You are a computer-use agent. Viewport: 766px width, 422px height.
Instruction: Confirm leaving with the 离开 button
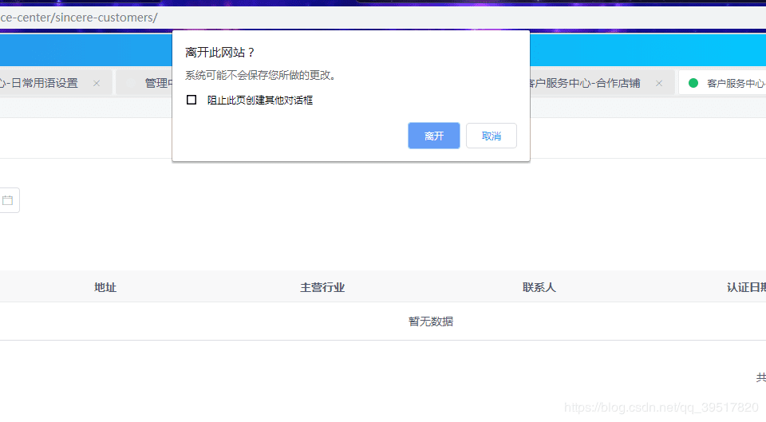coord(434,136)
